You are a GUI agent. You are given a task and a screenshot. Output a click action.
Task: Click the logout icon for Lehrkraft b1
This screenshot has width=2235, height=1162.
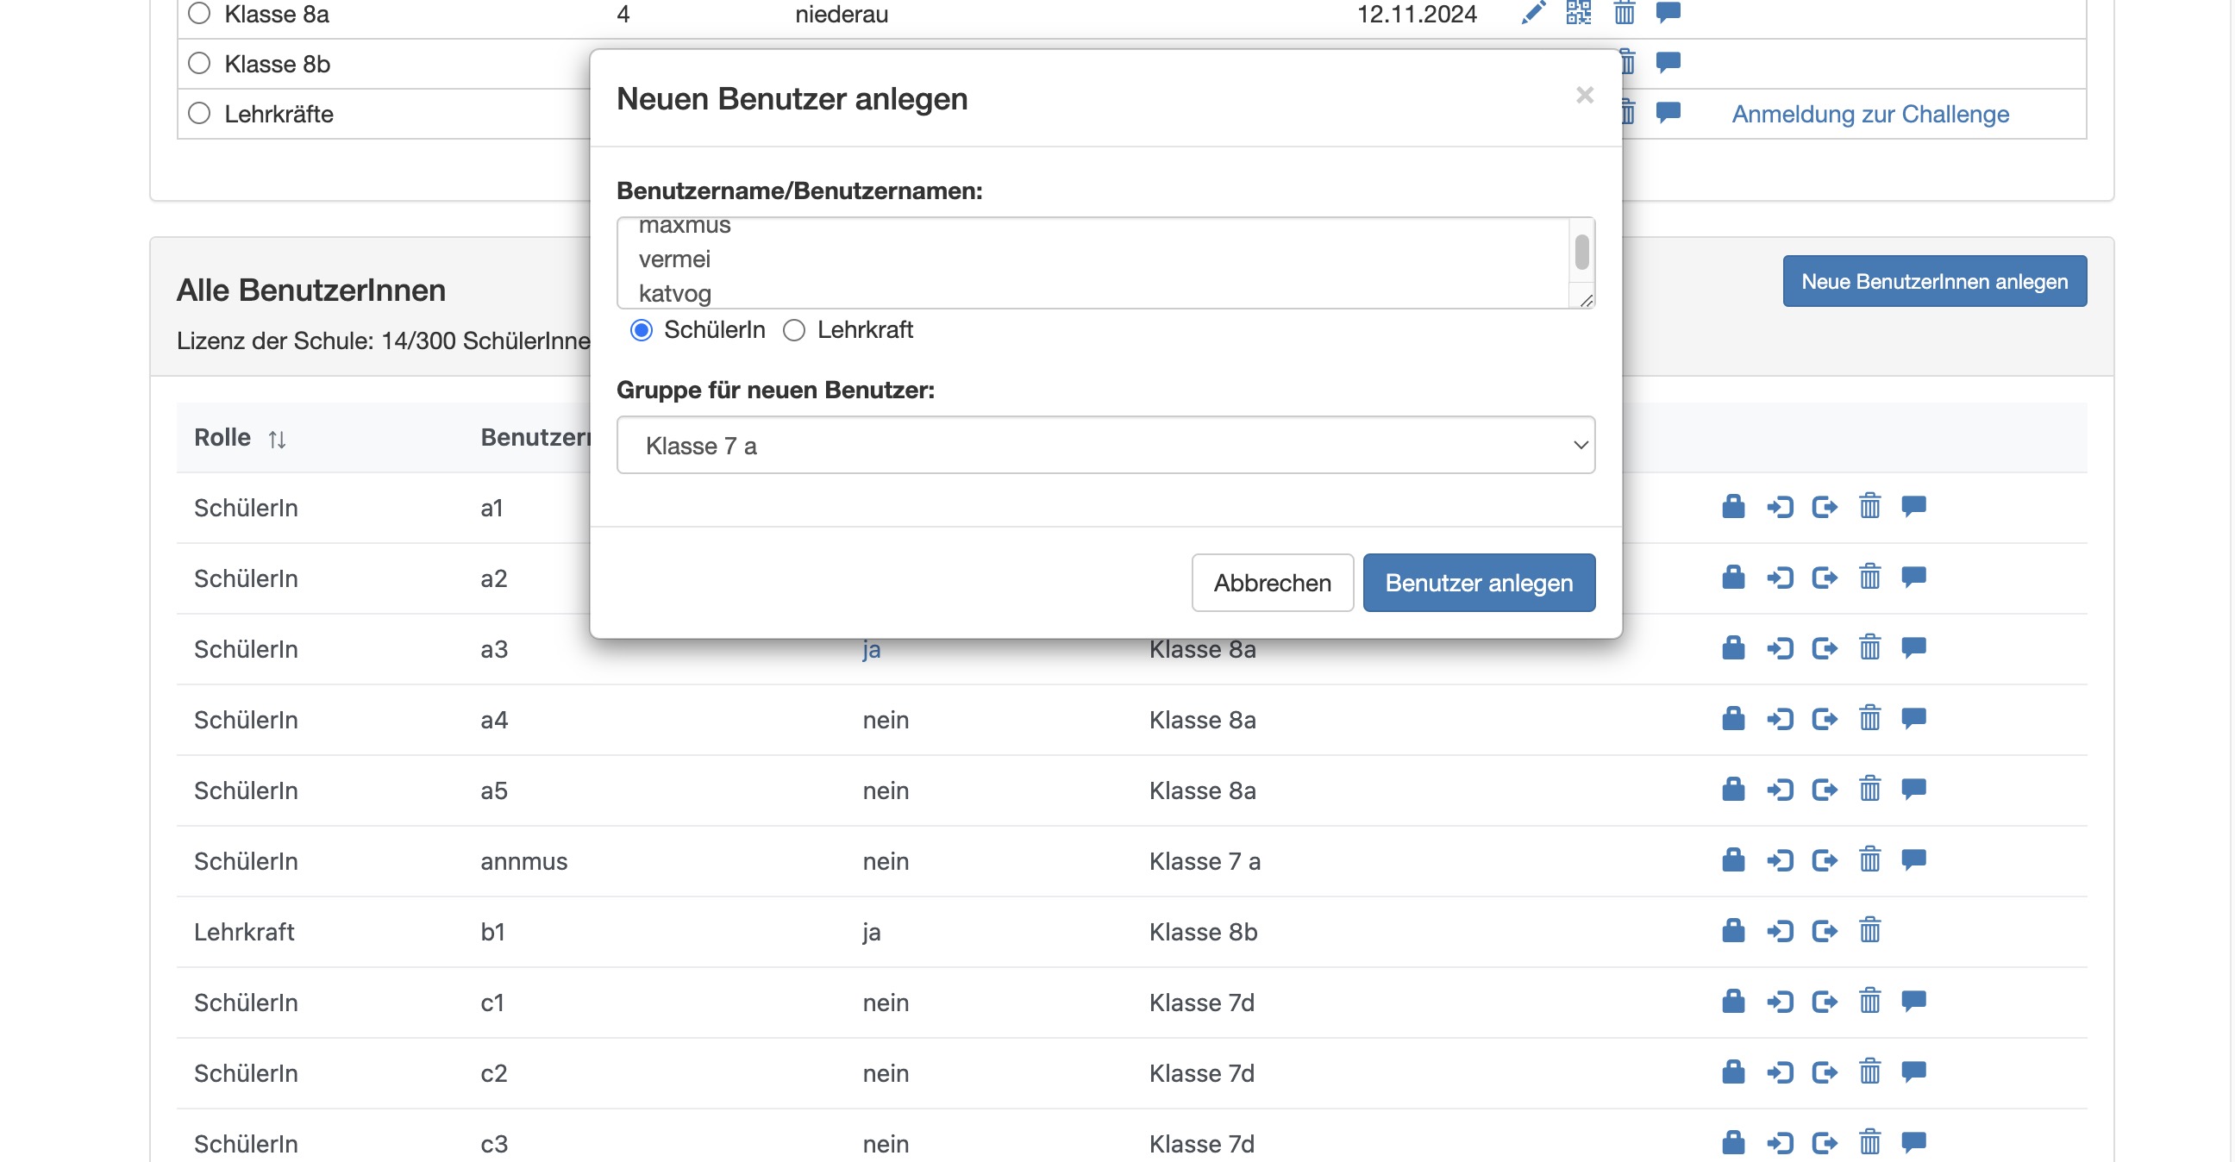coord(1825,931)
